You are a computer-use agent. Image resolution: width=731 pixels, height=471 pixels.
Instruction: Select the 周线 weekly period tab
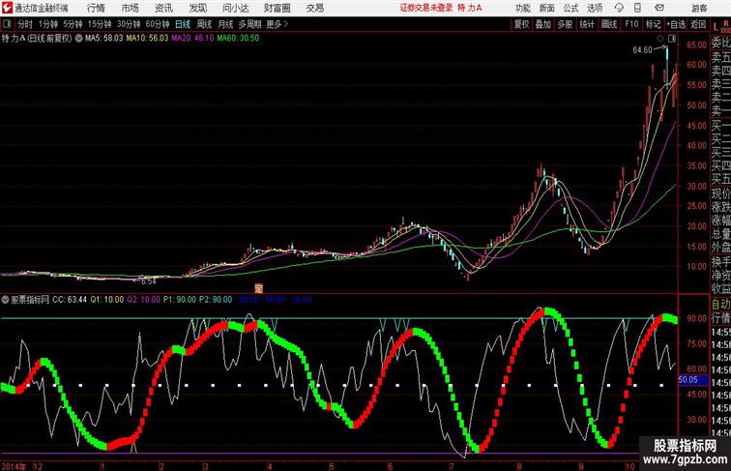[204, 24]
